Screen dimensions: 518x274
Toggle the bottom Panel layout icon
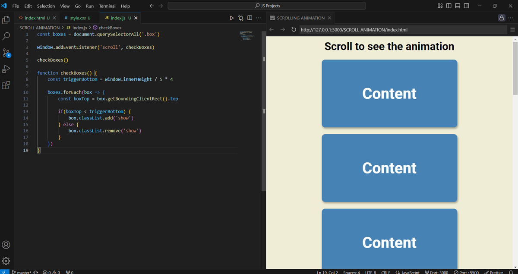457,6
